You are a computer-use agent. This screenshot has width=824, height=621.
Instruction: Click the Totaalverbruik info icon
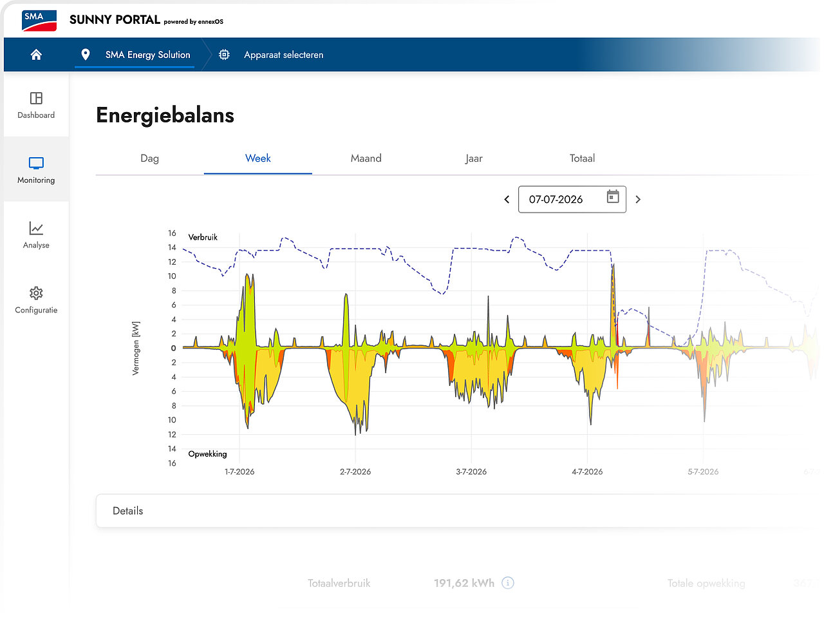(x=508, y=583)
